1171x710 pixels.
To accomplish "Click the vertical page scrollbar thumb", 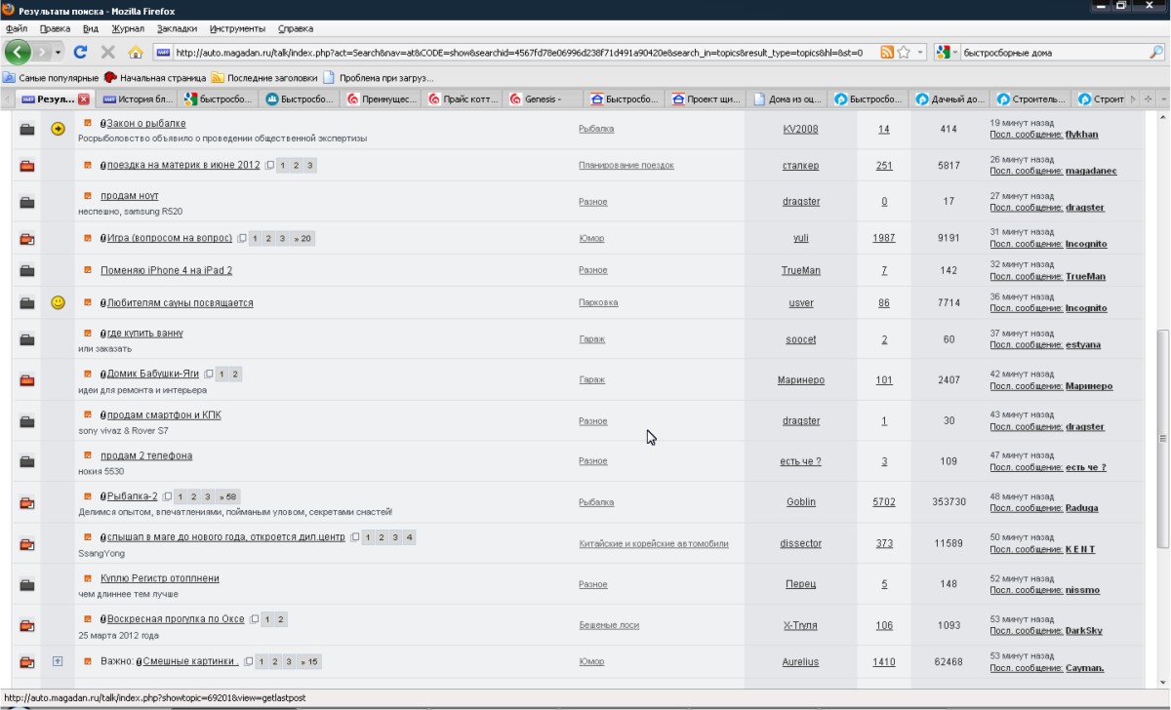I will tap(1161, 439).
